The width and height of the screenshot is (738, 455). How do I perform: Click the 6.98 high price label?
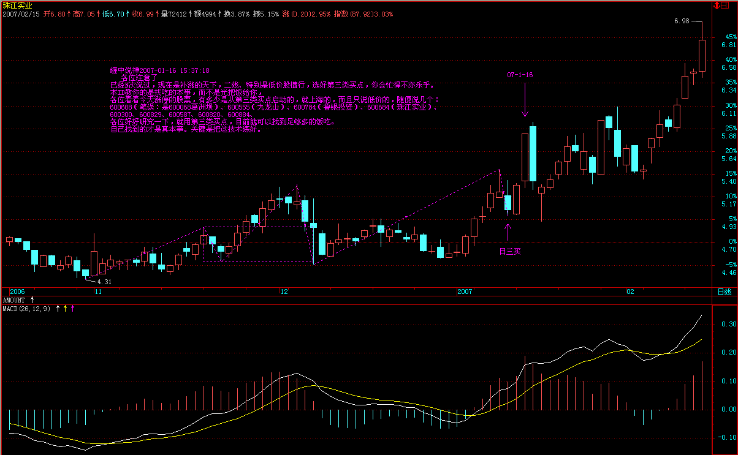(x=681, y=21)
